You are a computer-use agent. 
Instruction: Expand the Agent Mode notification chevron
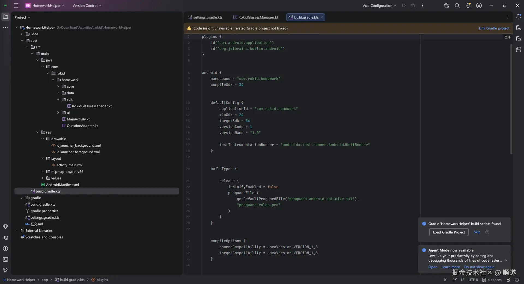point(506,260)
